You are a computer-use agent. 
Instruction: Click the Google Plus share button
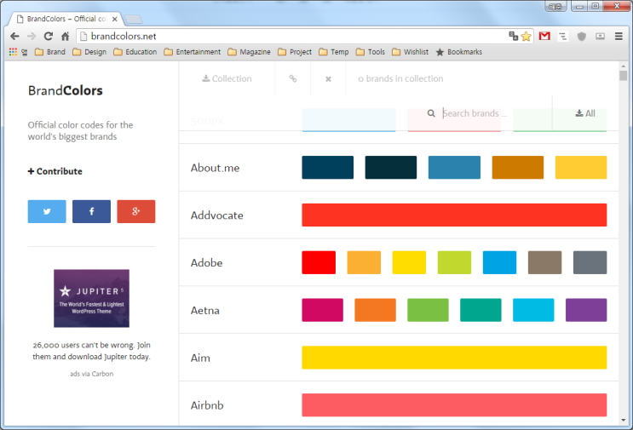tap(135, 211)
